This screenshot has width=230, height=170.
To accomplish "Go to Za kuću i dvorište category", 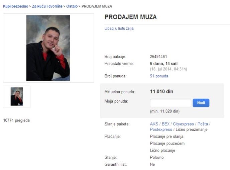I will (x=47, y=6).
